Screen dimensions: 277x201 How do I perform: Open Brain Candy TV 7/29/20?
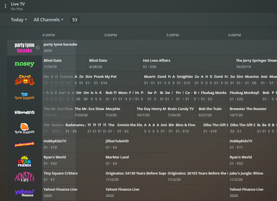tap(182, 112)
